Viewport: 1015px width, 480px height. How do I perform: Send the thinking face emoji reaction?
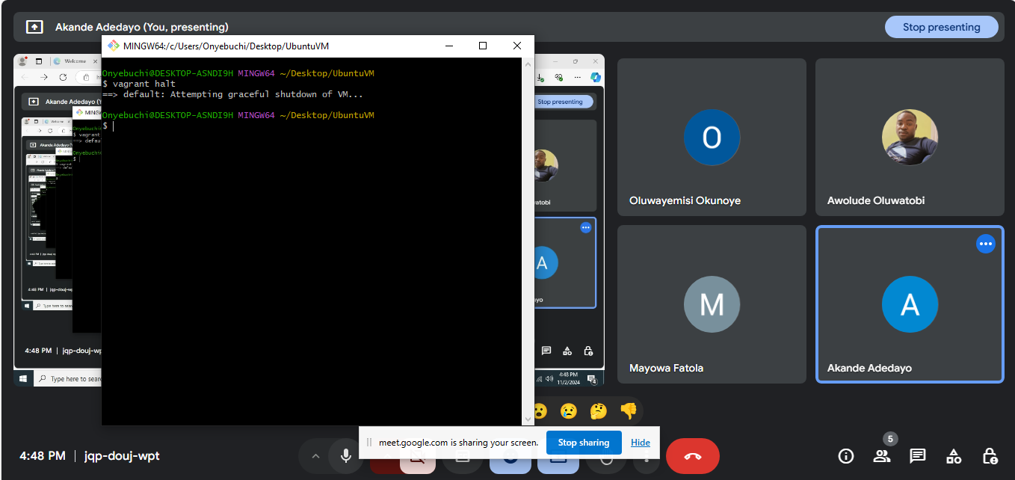598,410
